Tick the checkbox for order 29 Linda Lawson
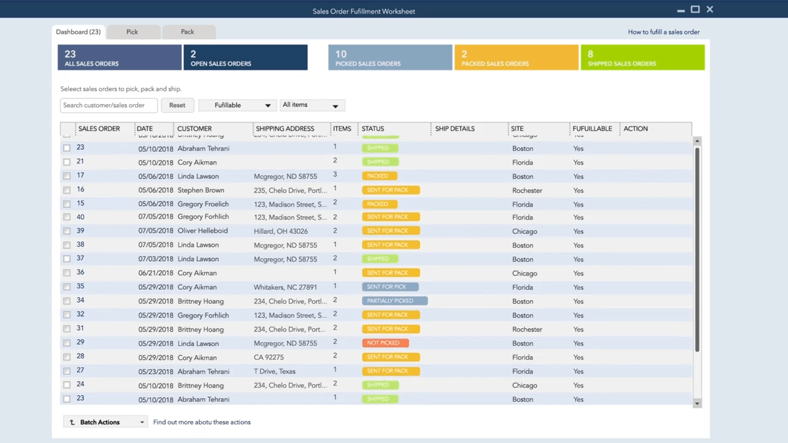The width and height of the screenshot is (788, 443). coord(66,343)
